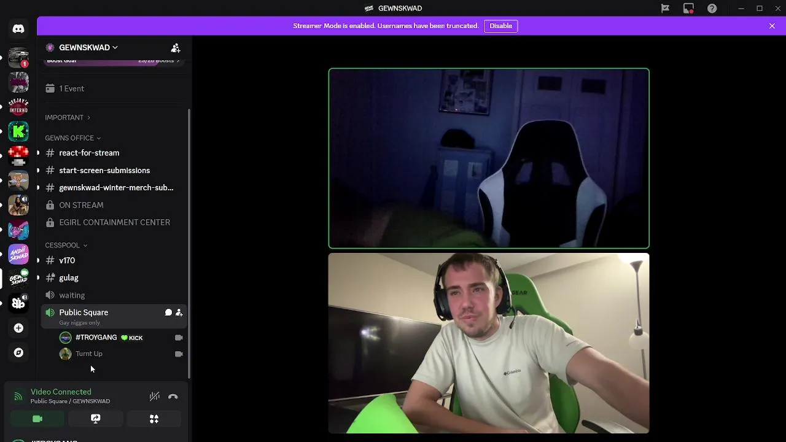This screenshot has width=786, height=442.
Task: Click camera icon next to Turnt Up
Action: click(x=179, y=354)
